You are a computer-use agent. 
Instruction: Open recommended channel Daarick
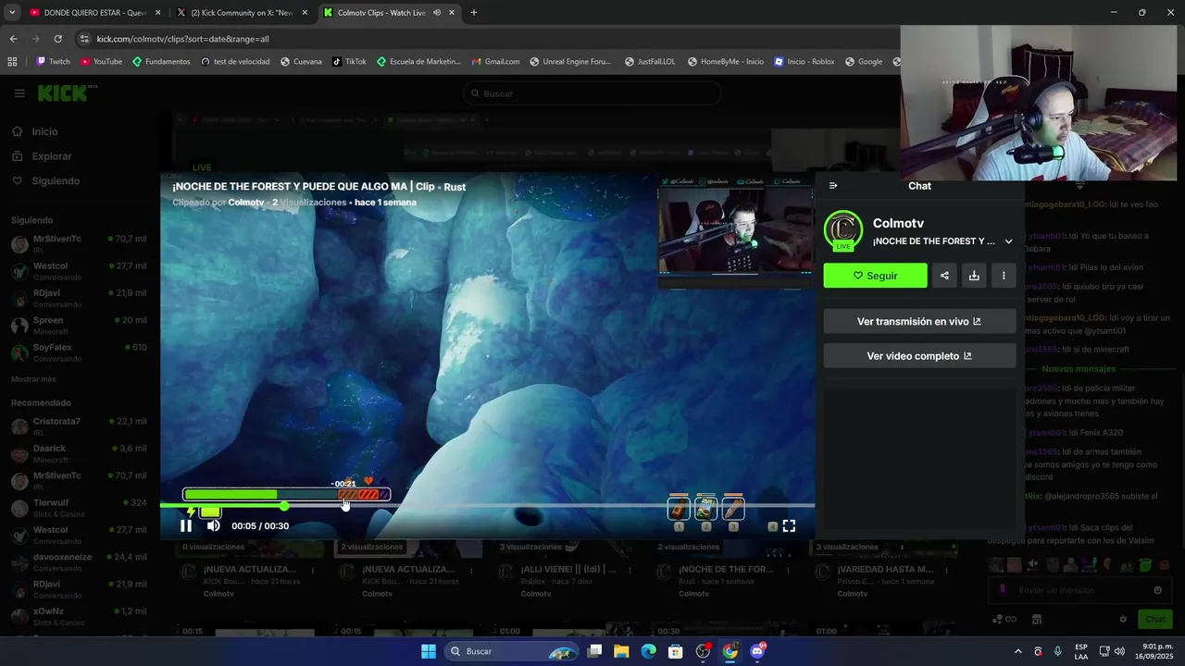(x=79, y=453)
